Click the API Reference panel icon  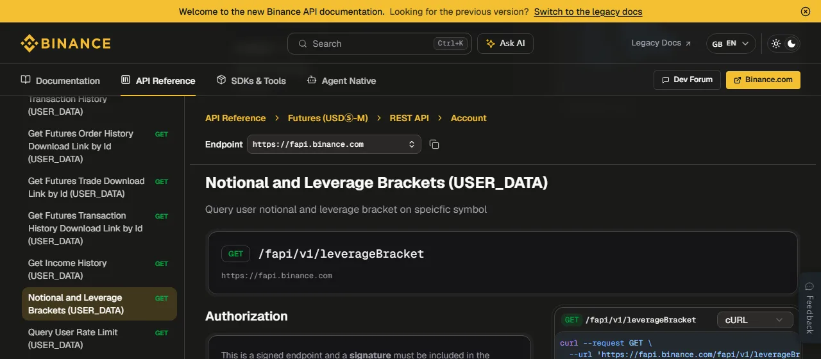point(126,80)
